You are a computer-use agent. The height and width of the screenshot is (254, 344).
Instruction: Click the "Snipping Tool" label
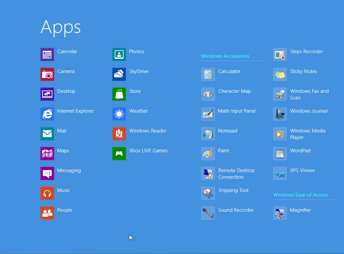233,190
